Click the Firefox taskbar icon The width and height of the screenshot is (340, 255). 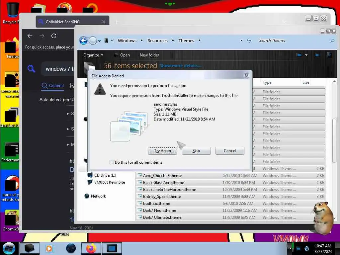click(x=91, y=248)
